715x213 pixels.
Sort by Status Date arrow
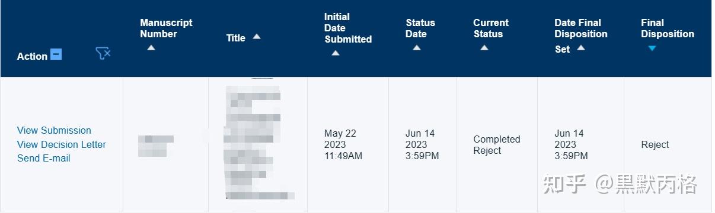click(x=417, y=48)
